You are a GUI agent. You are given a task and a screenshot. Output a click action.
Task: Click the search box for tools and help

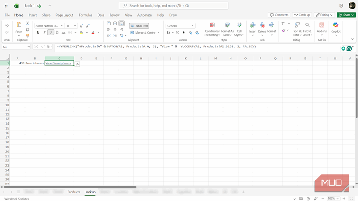pyautogui.click(x=174, y=6)
